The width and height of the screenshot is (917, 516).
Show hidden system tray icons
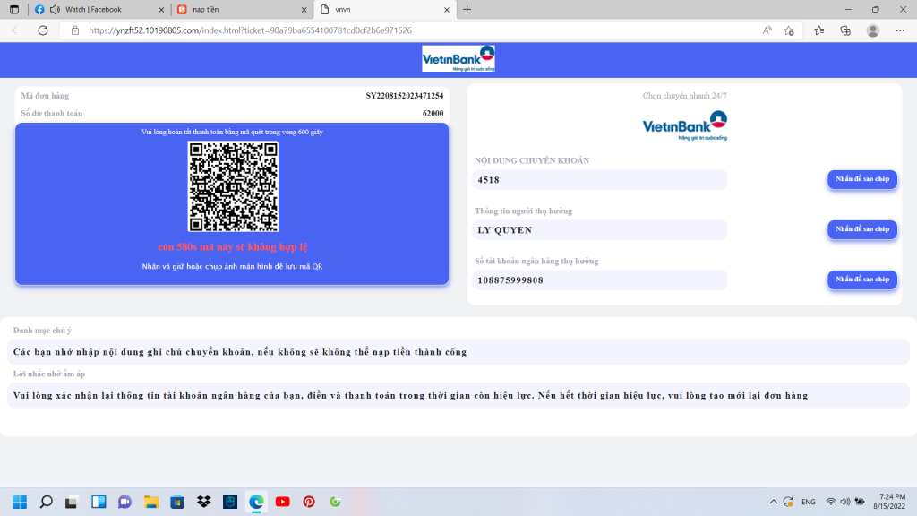coord(773,502)
